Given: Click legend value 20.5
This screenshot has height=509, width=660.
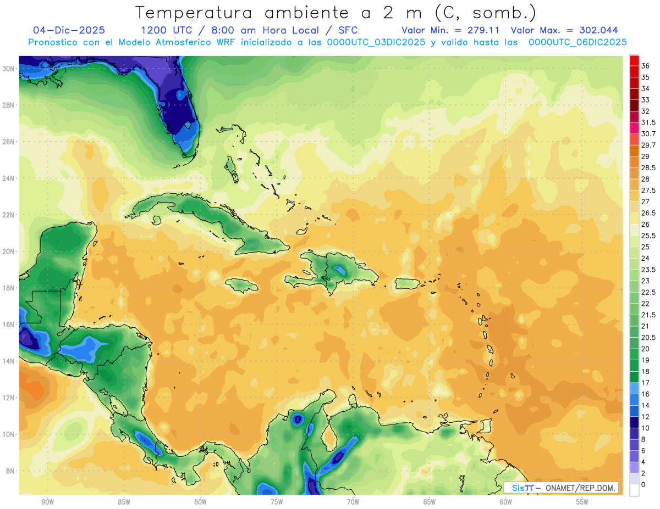Looking at the screenshot, I should (648, 337).
